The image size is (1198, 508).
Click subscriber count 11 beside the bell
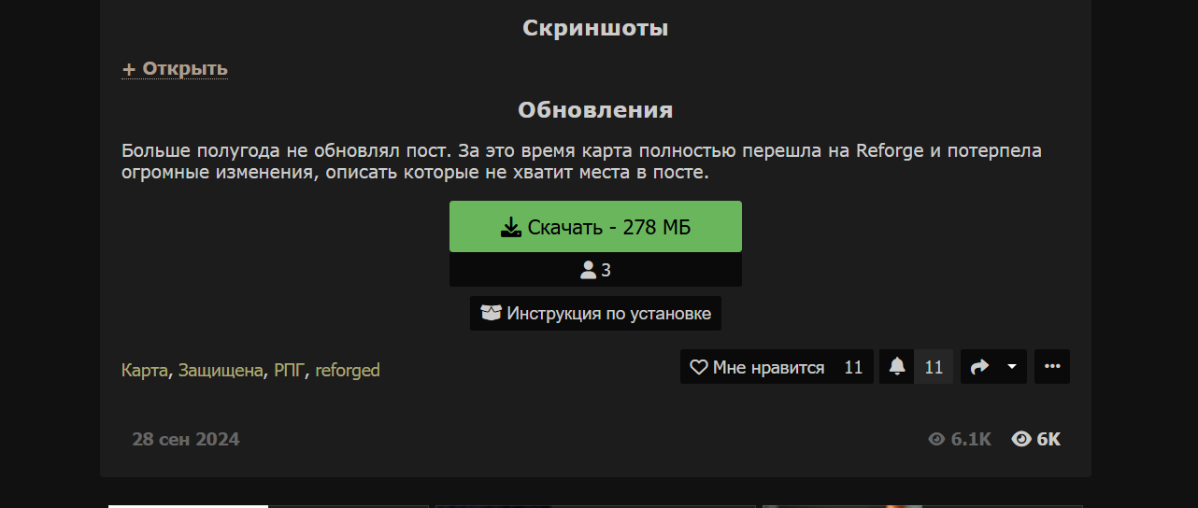pyautogui.click(x=934, y=367)
